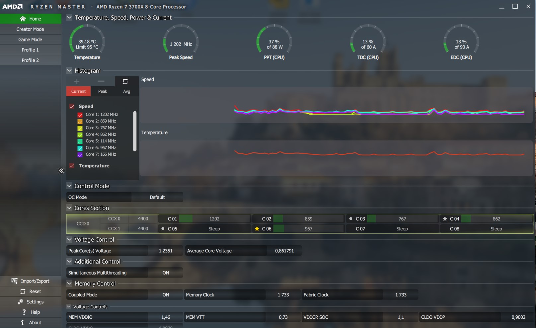
Task: Toggle the Core 3 speed checkbox
Action: click(80, 128)
